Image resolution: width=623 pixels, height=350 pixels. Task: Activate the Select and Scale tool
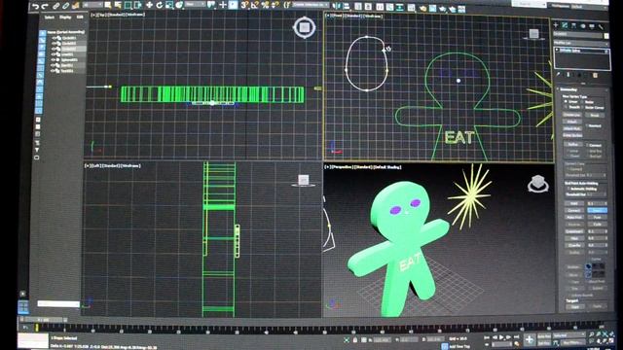169,5
